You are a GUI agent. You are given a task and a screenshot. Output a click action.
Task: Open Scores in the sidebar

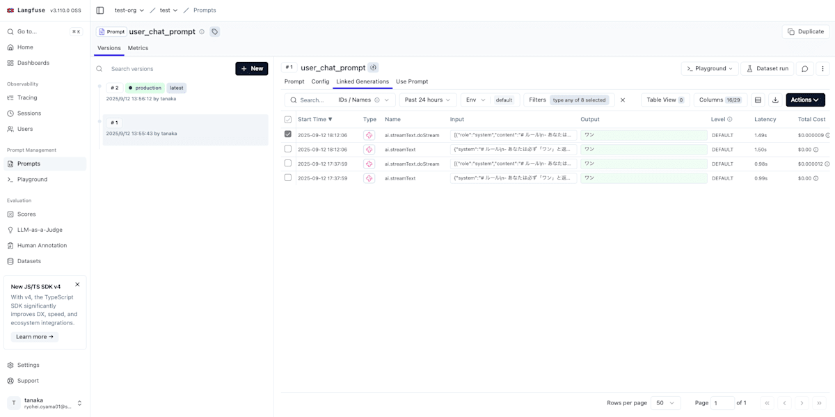pos(45,214)
